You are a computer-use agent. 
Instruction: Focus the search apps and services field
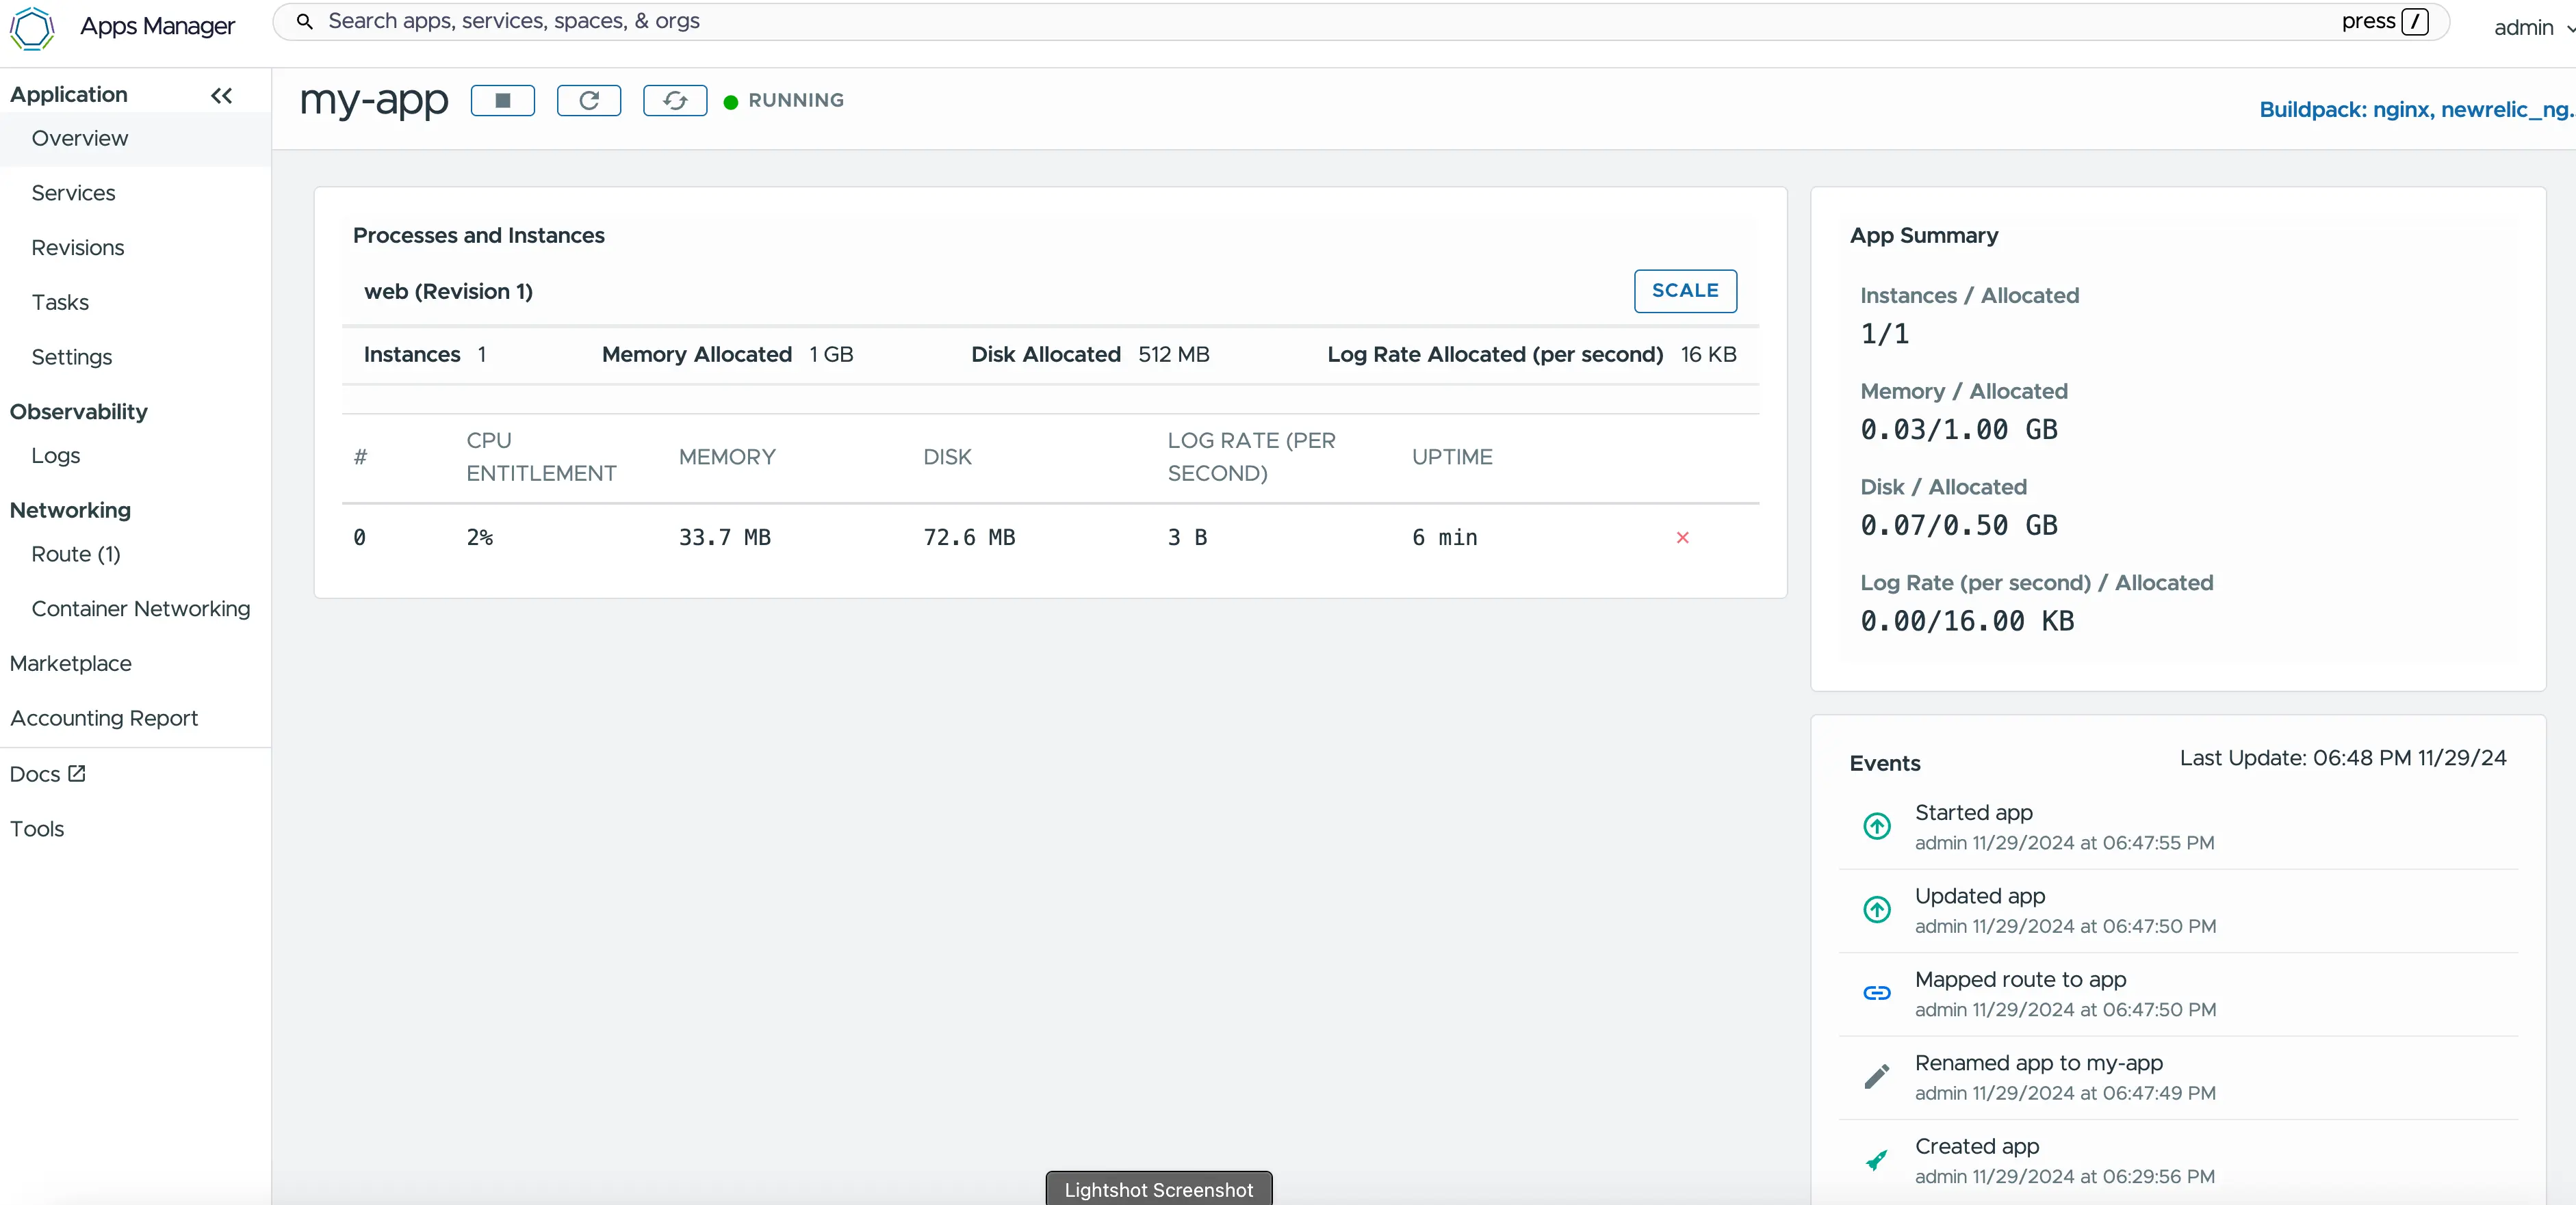[1360, 21]
